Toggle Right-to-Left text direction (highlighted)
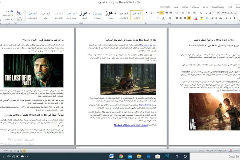This screenshot has height=160, width=240. (x=161, y=13)
